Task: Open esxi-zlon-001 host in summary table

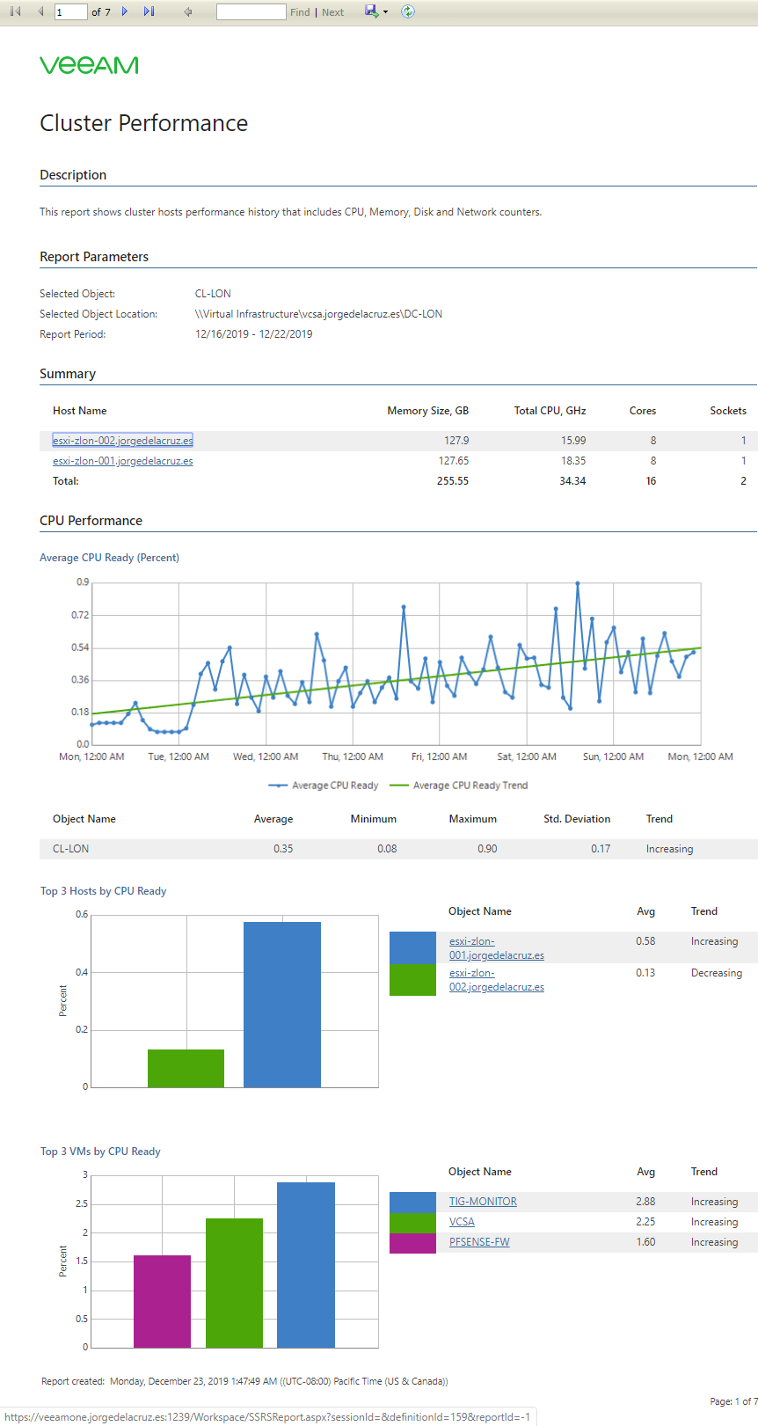Action: (x=122, y=460)
